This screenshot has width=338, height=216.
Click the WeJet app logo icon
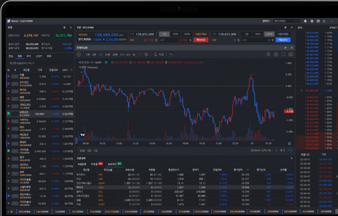coord(9,21)
